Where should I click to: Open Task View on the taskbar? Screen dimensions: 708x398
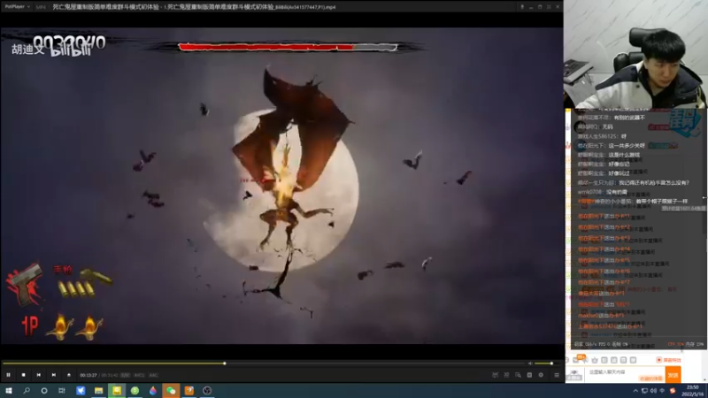62,391
